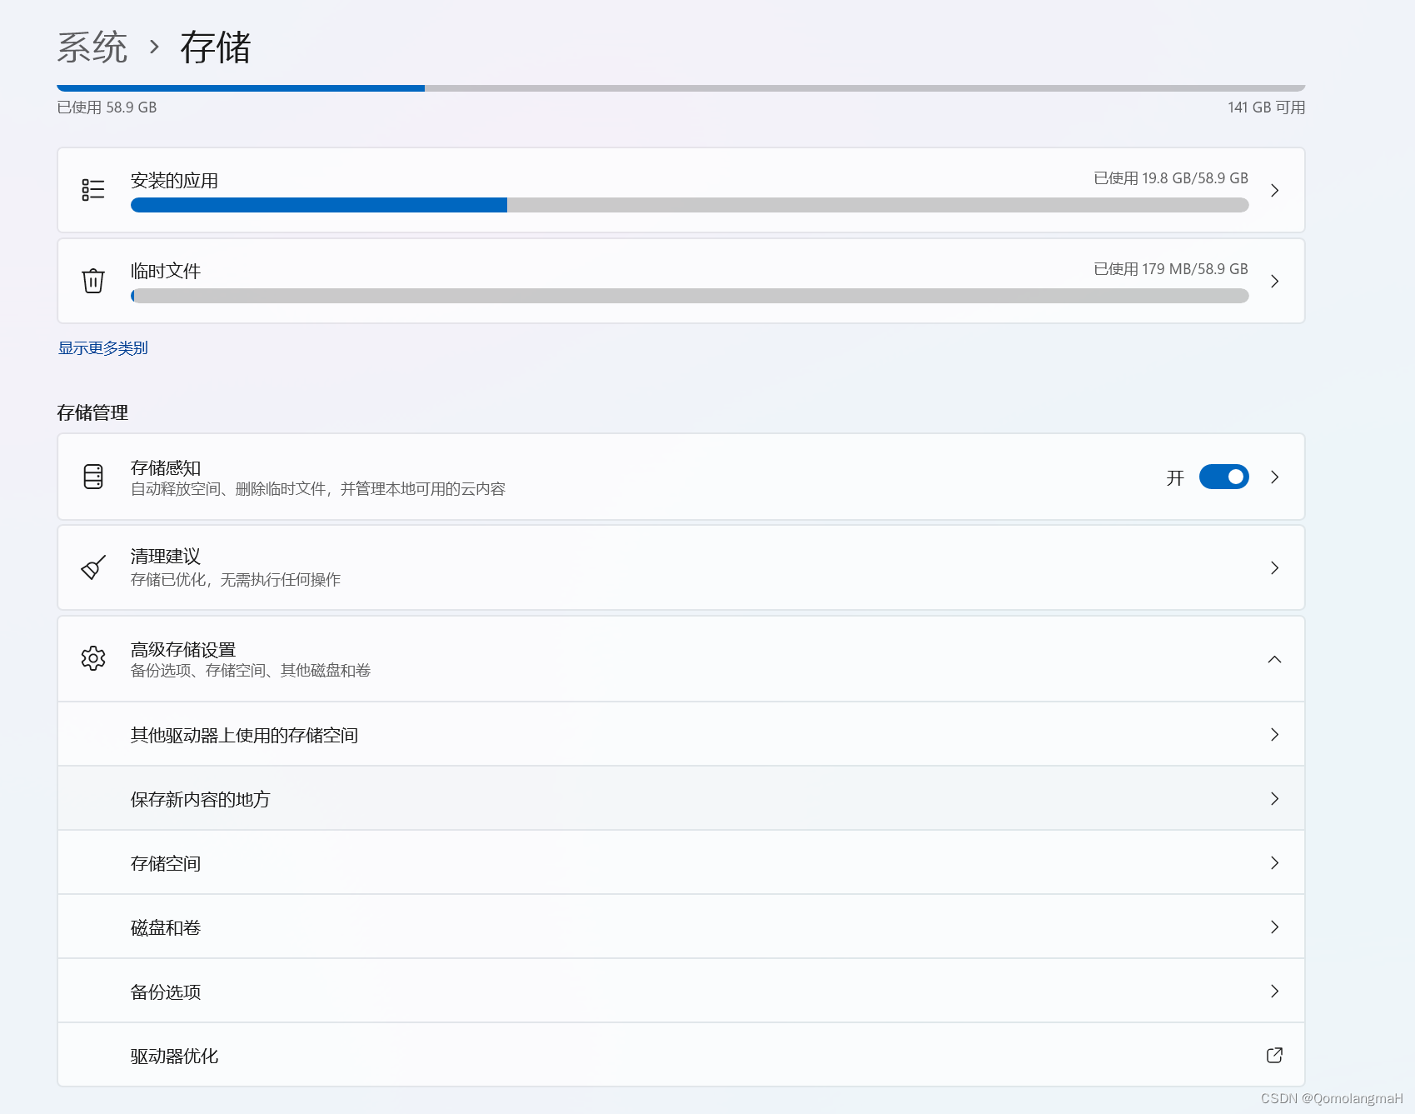
Task: Open the 驱动器优化 entry
Action: [680, 1055]
